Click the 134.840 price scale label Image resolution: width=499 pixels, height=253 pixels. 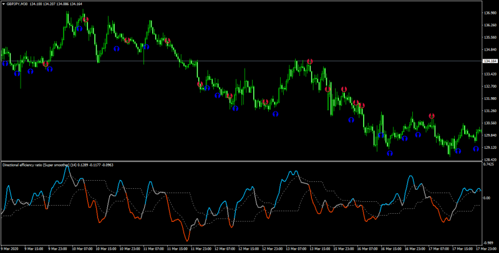(490, 50)
